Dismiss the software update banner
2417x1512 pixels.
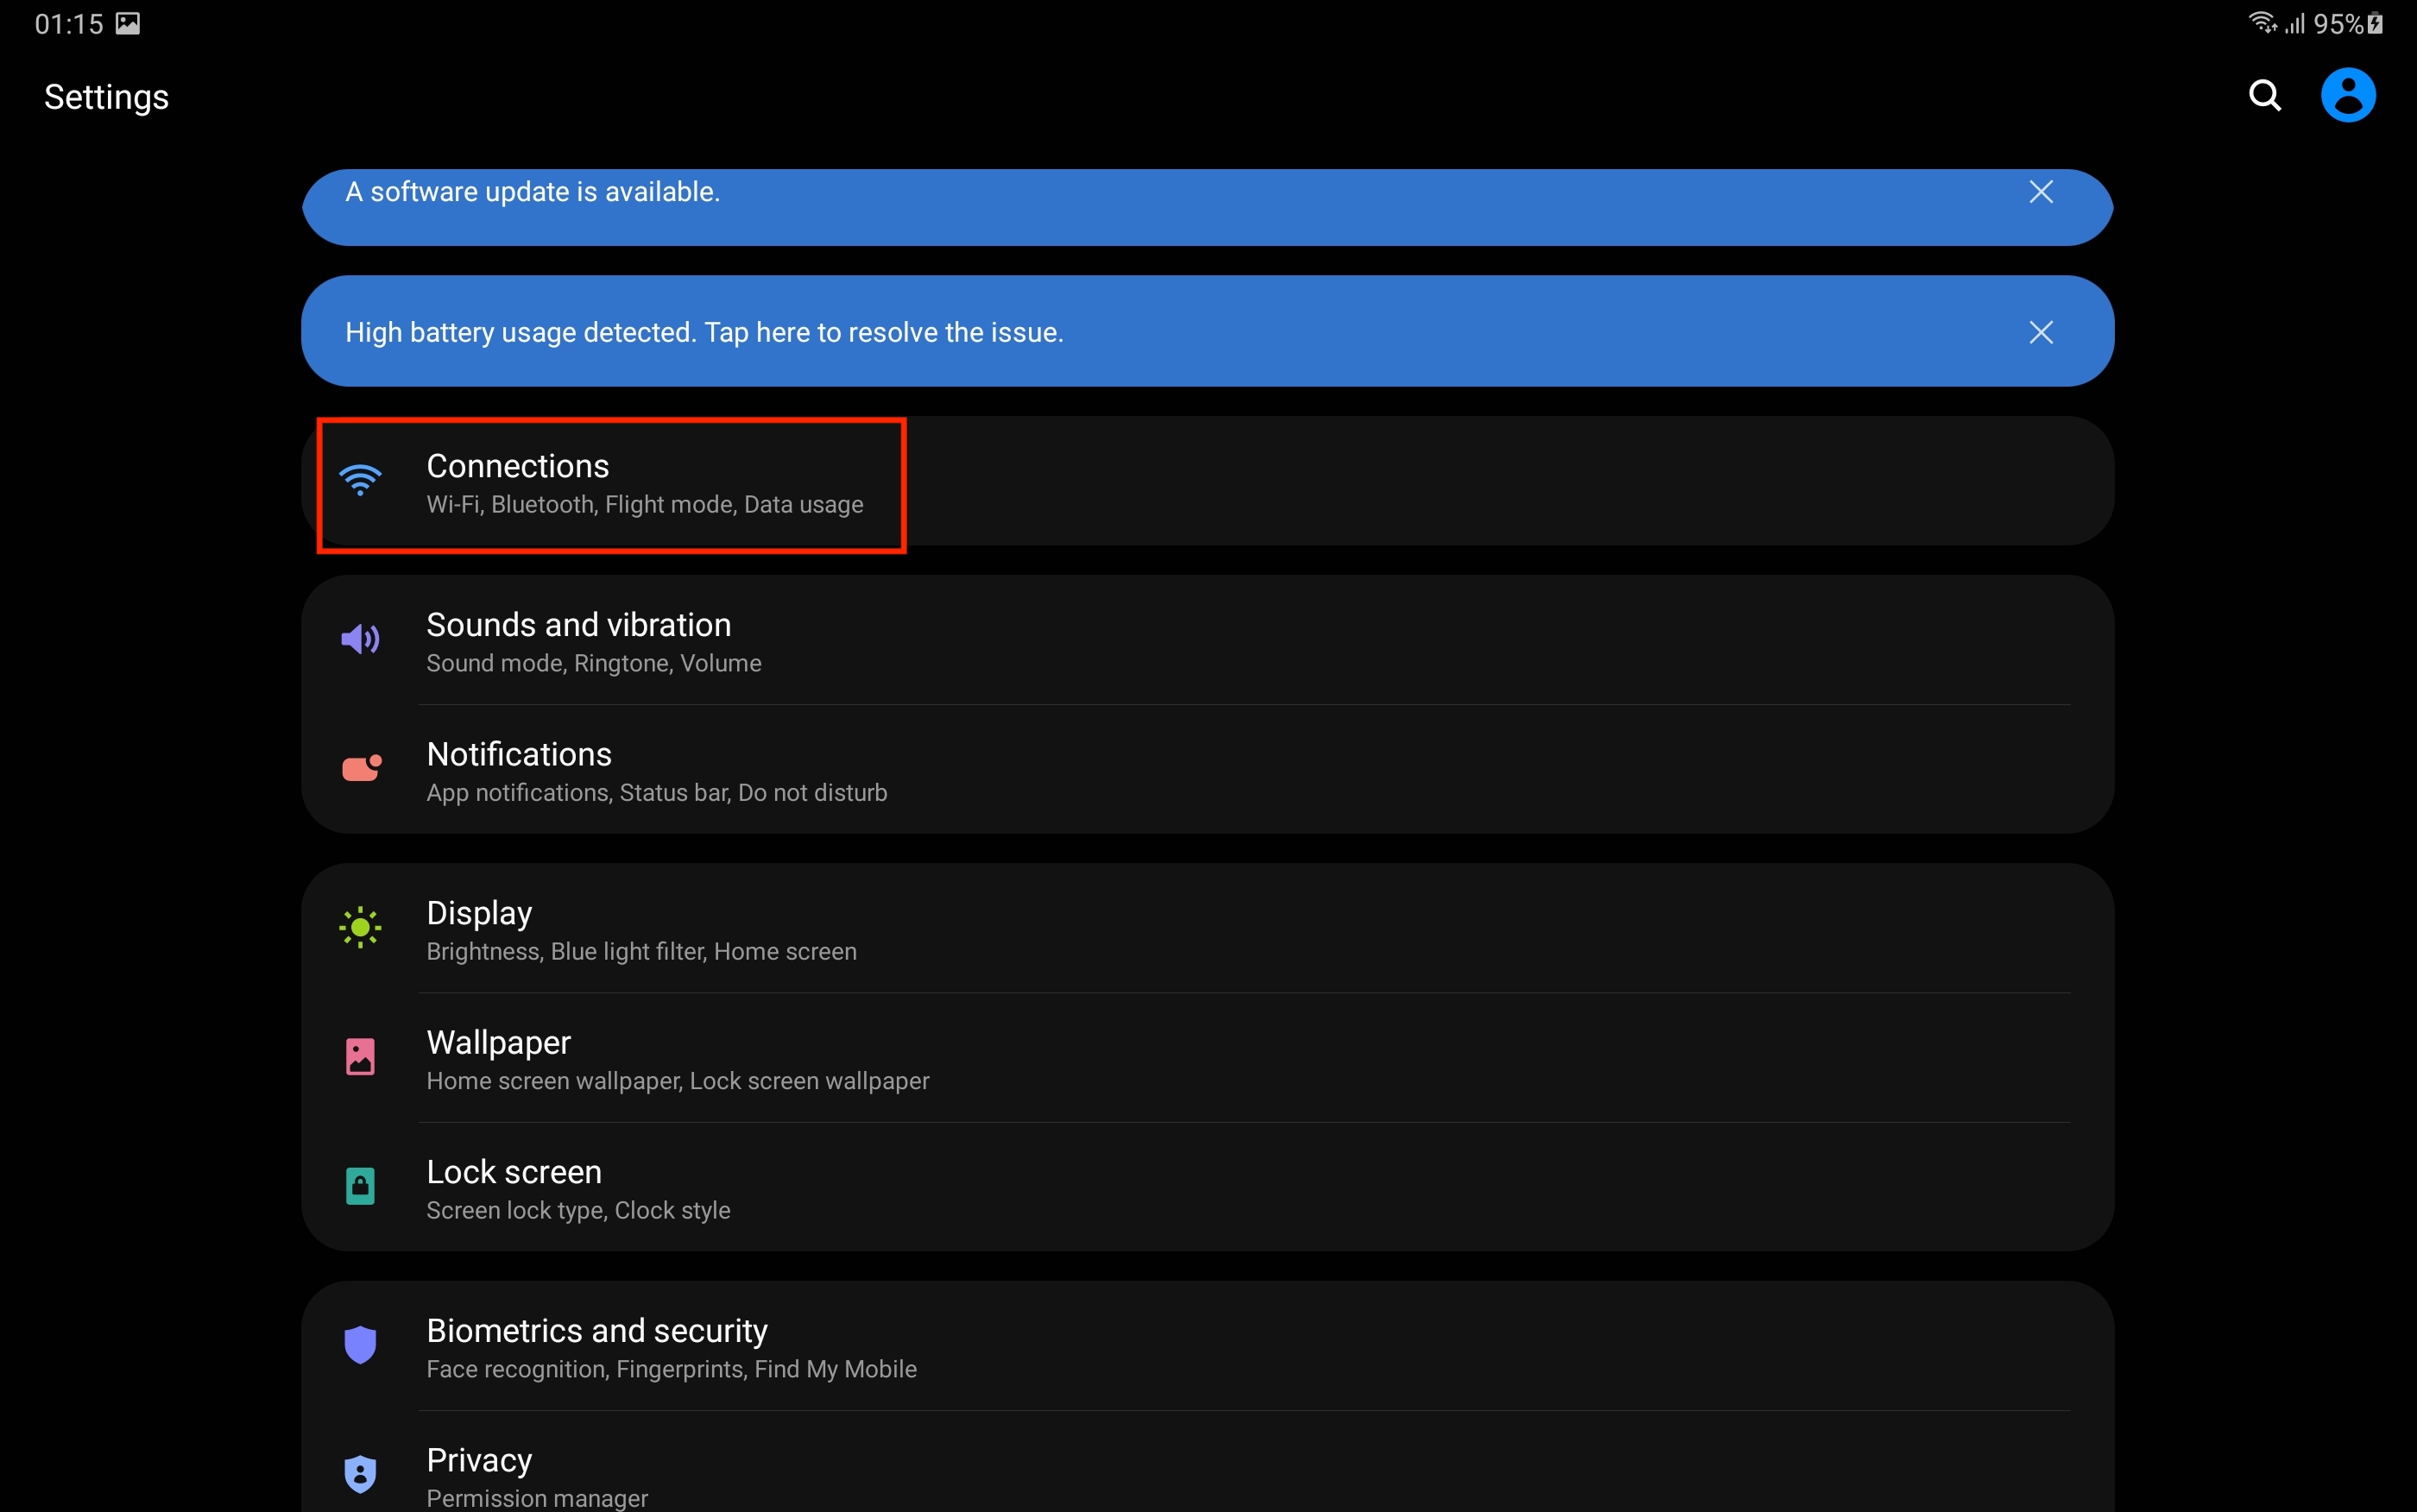click(2040, 192)
